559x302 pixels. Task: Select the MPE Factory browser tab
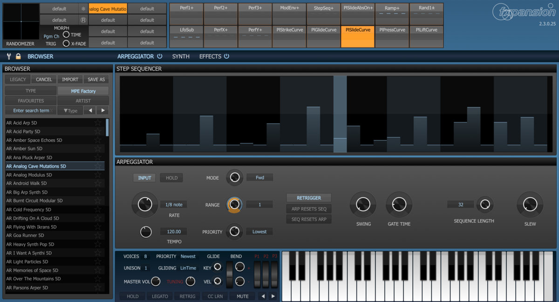point(83,91)
